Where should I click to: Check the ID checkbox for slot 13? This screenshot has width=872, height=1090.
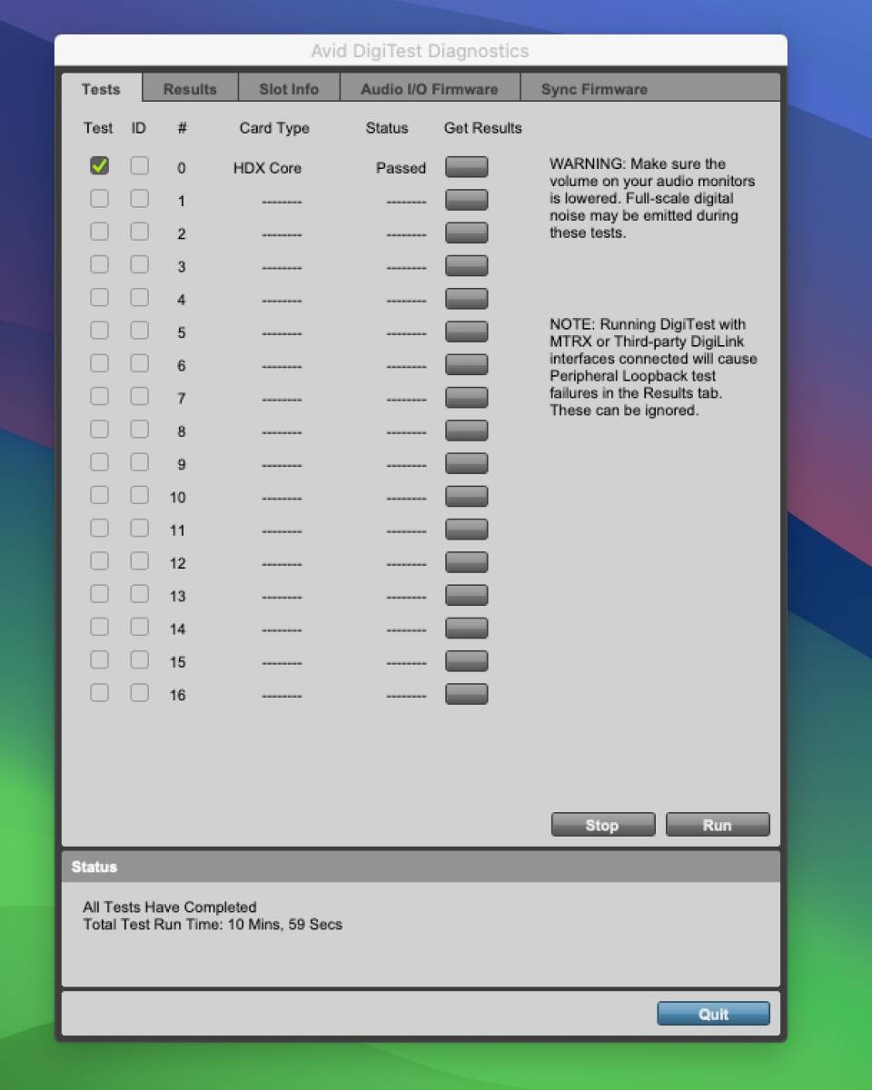click(x=139, y=594)
